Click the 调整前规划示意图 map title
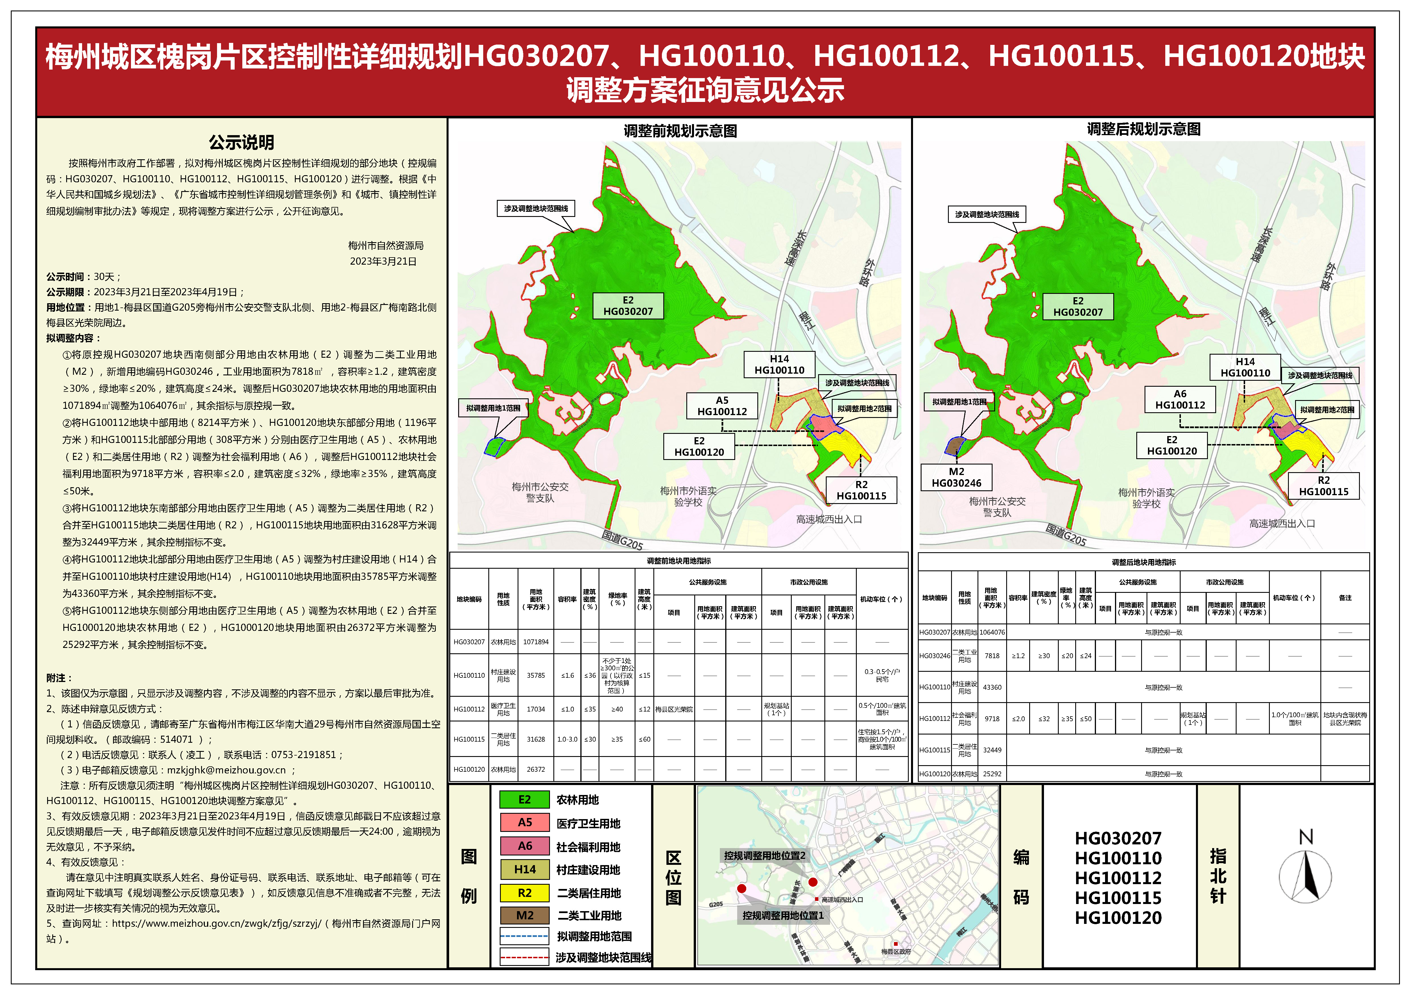This screenshot has width=1411, height=996. tap(680, 131)
